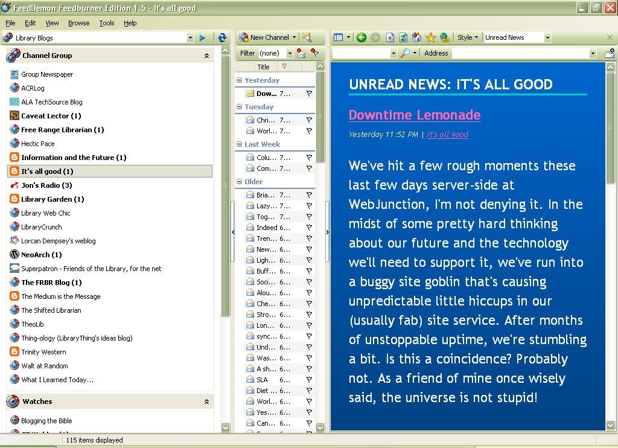Open the Tools menu
Viewport: 618px width, 448px height.
107,23
